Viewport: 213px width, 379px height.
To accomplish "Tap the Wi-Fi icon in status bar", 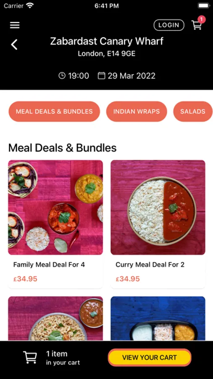I will tap(30, 6).
